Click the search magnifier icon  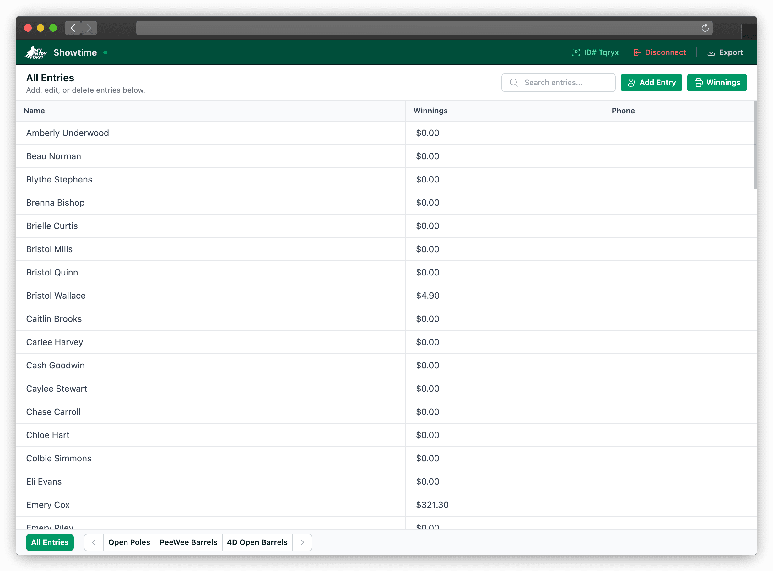point(514,83)
